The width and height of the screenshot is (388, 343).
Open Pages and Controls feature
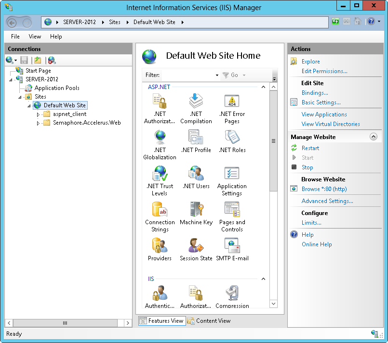click(x=232, y=217)
